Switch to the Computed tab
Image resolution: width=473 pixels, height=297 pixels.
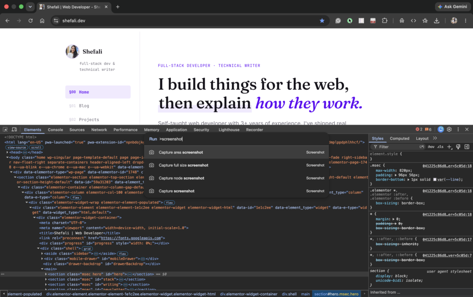400,138
